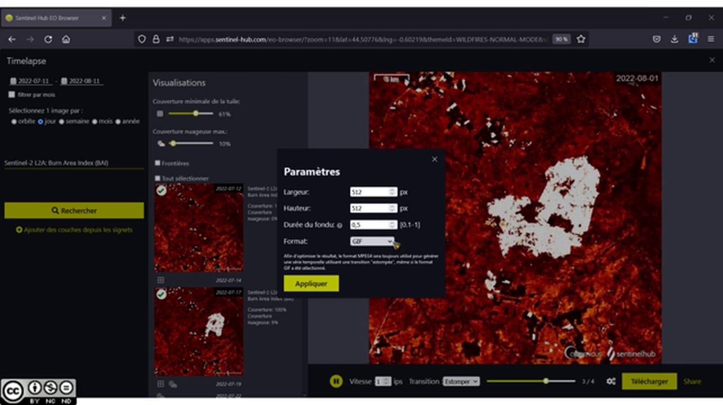
Task: Open Firefox tracking protection shield icon
Action: pos(142,39)
